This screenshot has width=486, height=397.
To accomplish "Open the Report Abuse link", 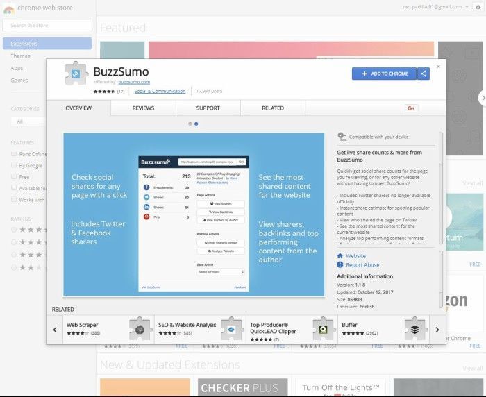I will point(362,265).
